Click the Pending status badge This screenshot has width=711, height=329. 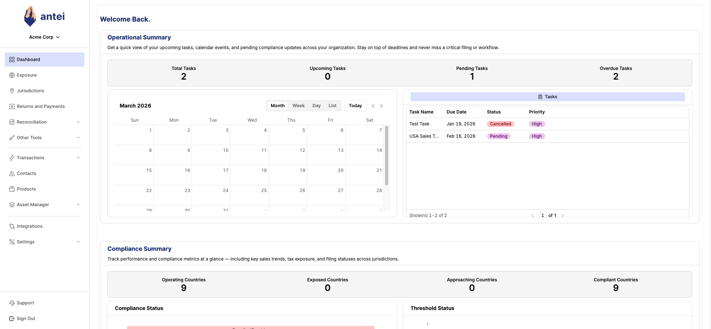498,136
